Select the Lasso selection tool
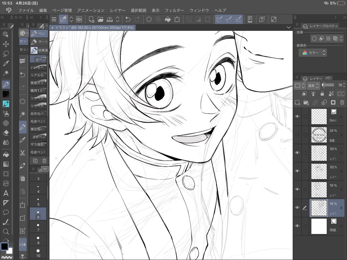 [x=5, y=54]
